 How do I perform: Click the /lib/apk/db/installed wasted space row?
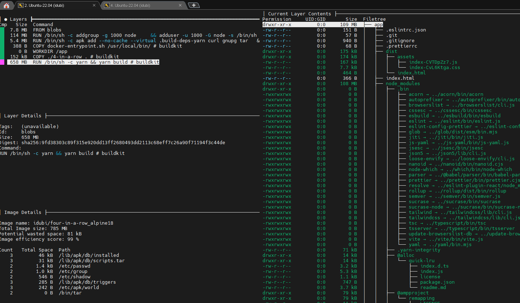click(x=65, y=255)
